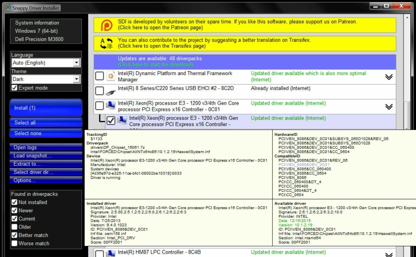Click the scrollbar up arrow of driver list
The image size is (416, 257).
click(x=407, y=17)
